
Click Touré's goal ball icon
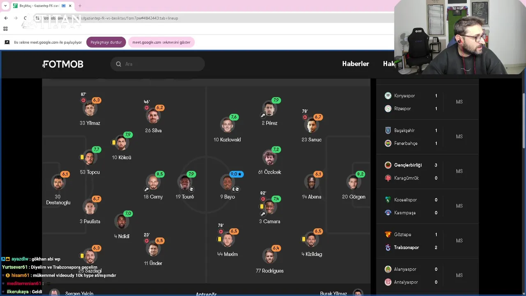191,190
